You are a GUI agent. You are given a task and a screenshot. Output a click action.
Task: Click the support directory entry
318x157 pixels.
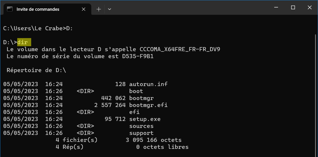coord(141,133)
